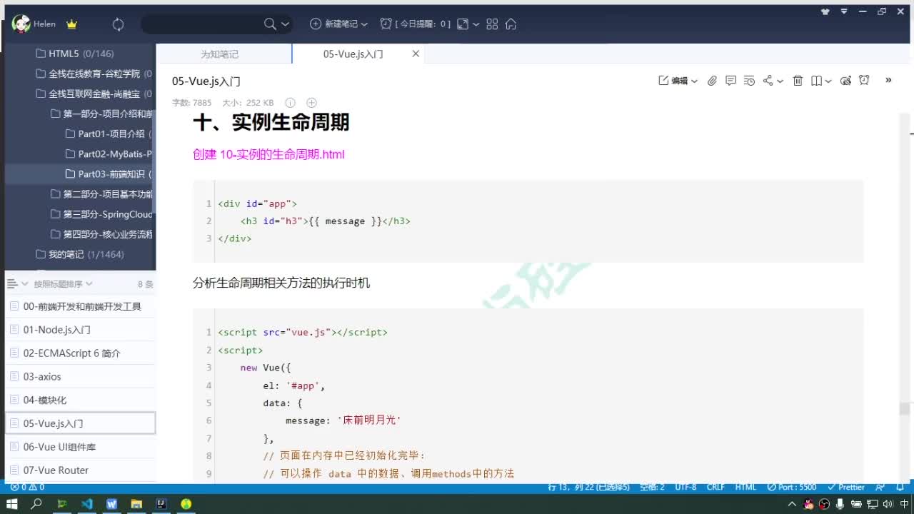Open Windows taskbar search
The width and height of the screenshot is (914, 514).
(x=36, y=504)
